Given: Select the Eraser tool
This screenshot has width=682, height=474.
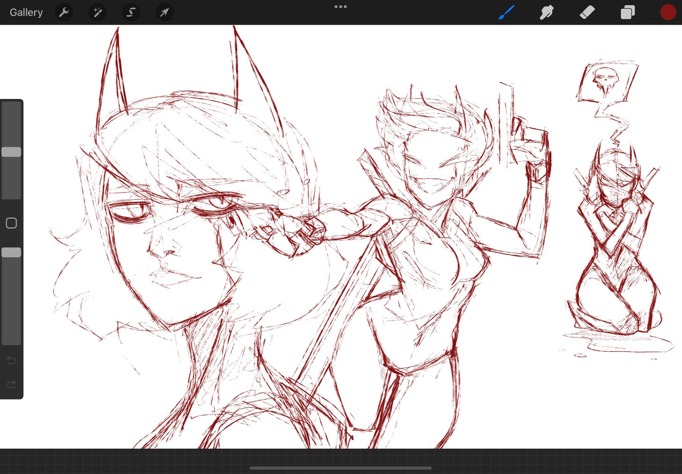Looking at the screenshot, I should click(x=587, y=12).
